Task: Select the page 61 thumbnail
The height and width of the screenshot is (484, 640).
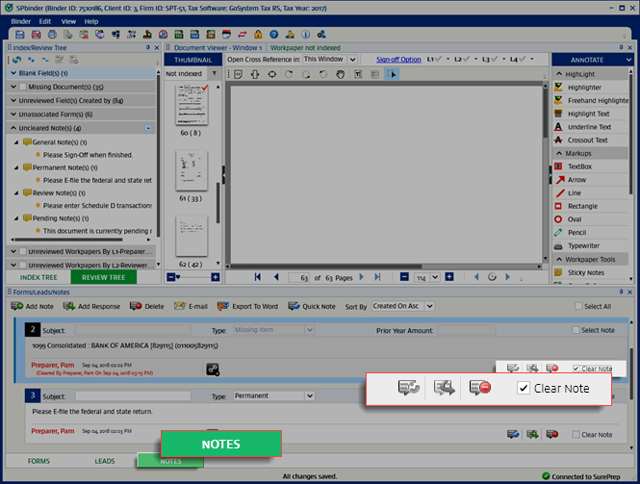Action: point(190,170)
